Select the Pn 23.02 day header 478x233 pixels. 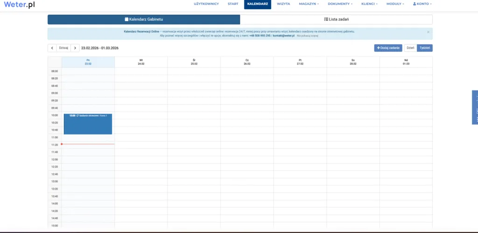click(x=88, y=62)
